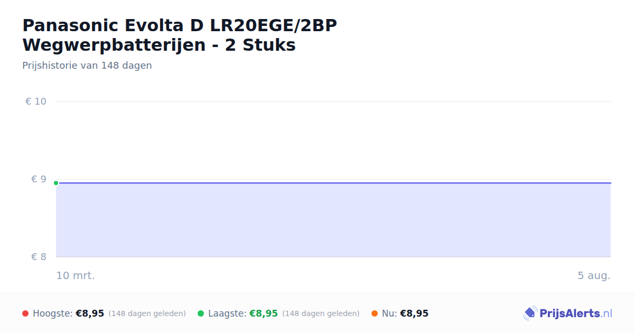634x333 pixels.
Task: Click the orange Nu indicator dot
Action: click(375, 313)
